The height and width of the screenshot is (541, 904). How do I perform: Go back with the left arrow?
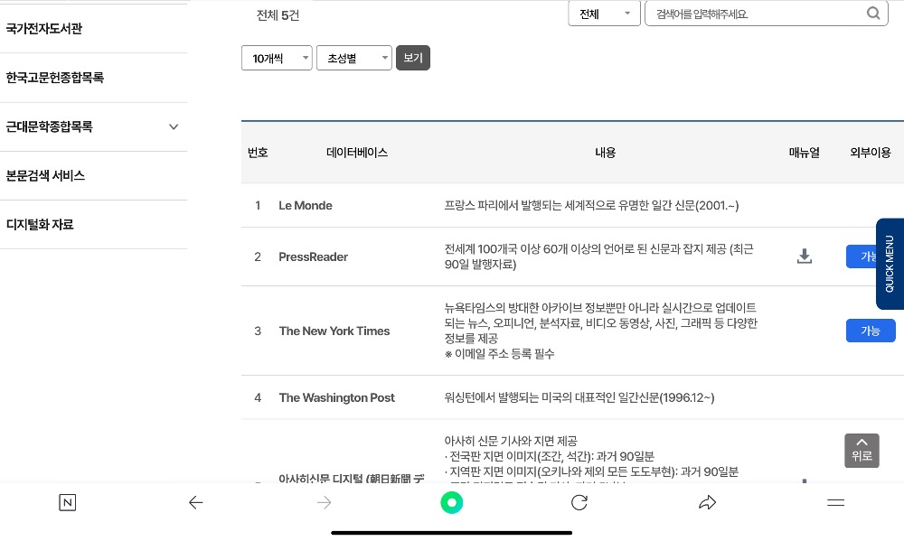196,502
